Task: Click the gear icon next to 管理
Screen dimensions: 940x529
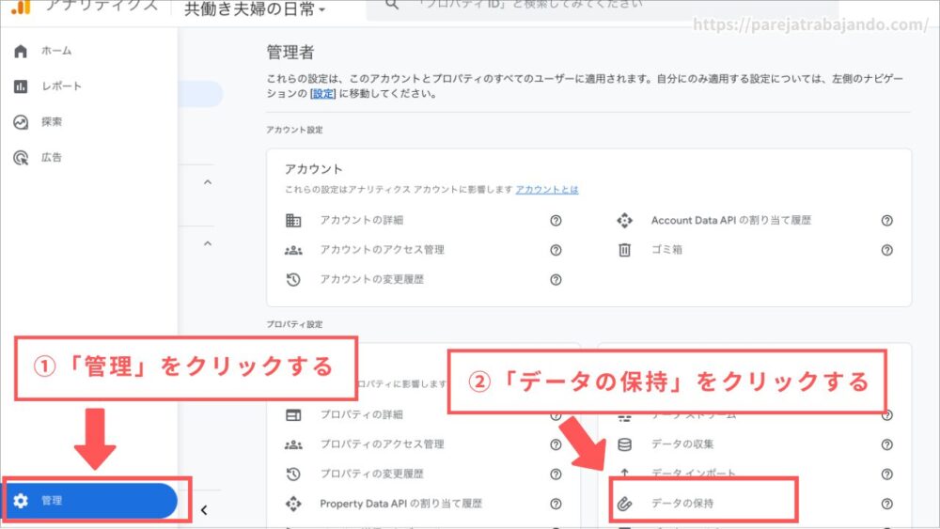Action: click(x=21, y=500)
